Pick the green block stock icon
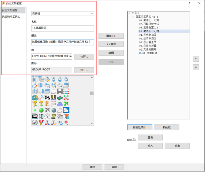Screen dimensions: 205x172 pos(60,97)
